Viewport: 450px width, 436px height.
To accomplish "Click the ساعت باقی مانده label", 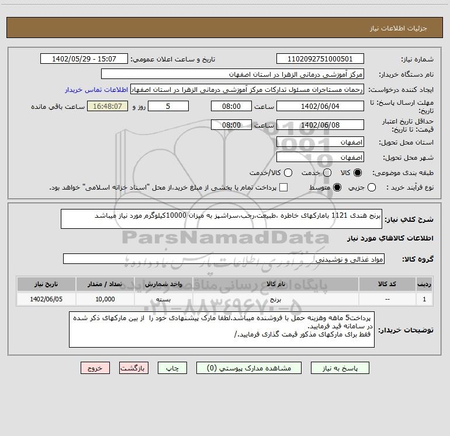I will [x=58, y=107].
